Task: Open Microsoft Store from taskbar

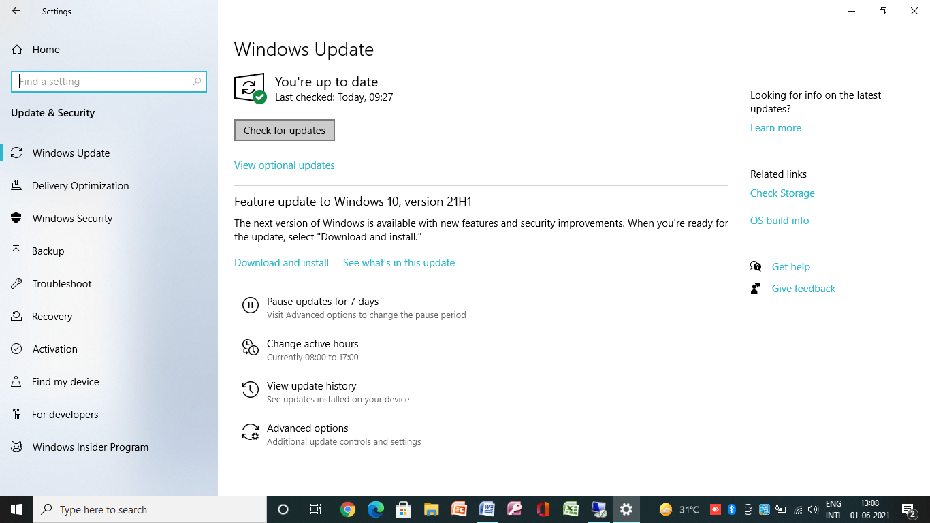Action: pos(404,509)
